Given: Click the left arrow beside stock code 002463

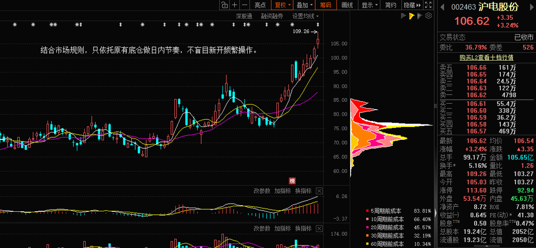Looking at the screenshot, I should pos(442,6).
